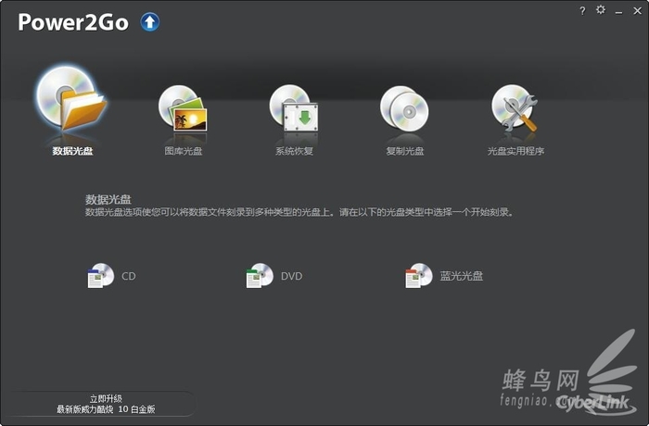Click the 数据光盘 label under the folder disc
Image resolution: width=649 pixels, height=426 pixels.
pyautogui.click(x=72, y=151)
